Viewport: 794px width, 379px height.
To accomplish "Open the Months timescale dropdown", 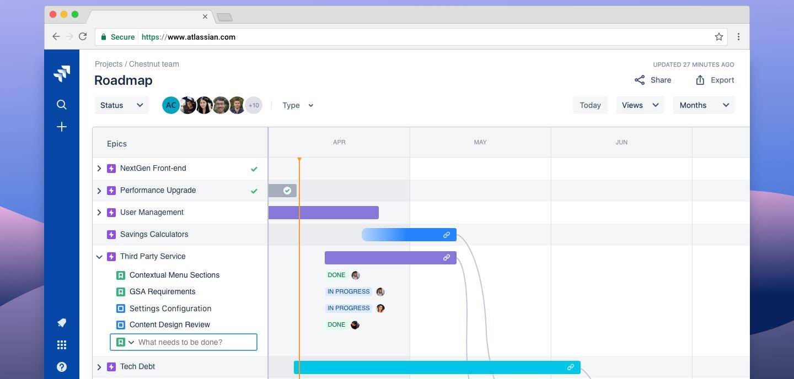I will point(704,105).
